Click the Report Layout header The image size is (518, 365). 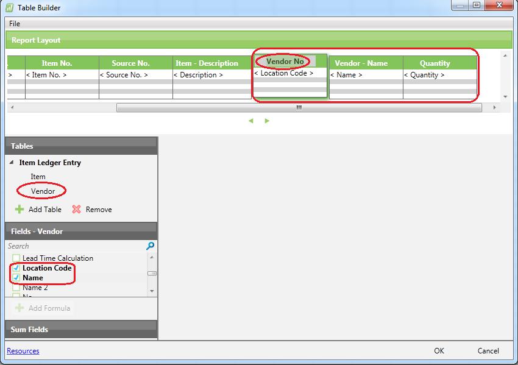(x=259, y=40)
